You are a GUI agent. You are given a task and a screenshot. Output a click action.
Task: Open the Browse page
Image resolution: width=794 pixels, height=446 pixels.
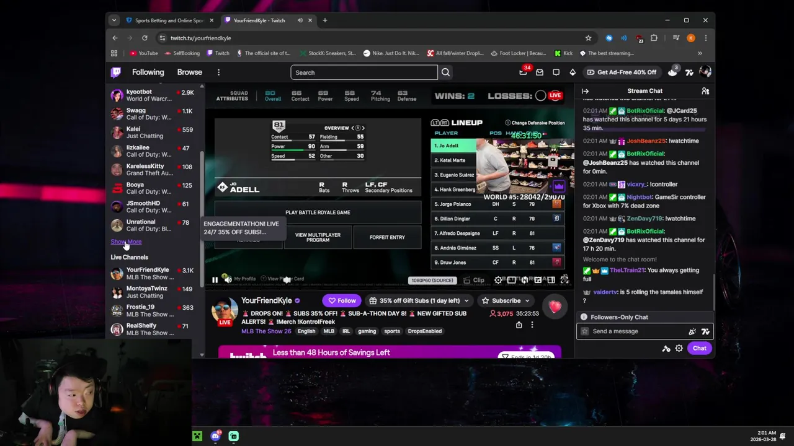tap(190, 72)
